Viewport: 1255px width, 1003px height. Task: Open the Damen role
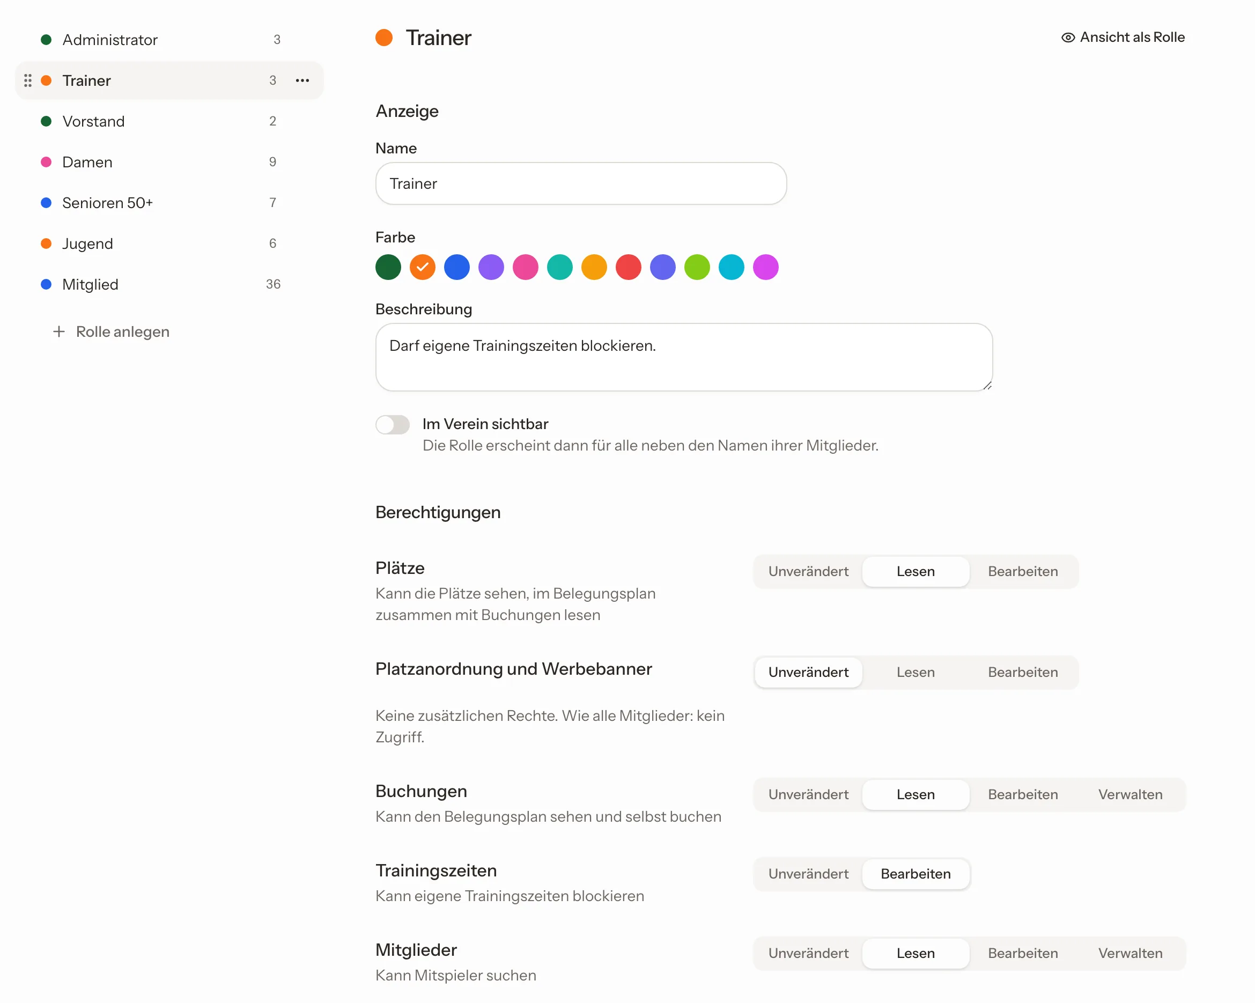(169, 162)
